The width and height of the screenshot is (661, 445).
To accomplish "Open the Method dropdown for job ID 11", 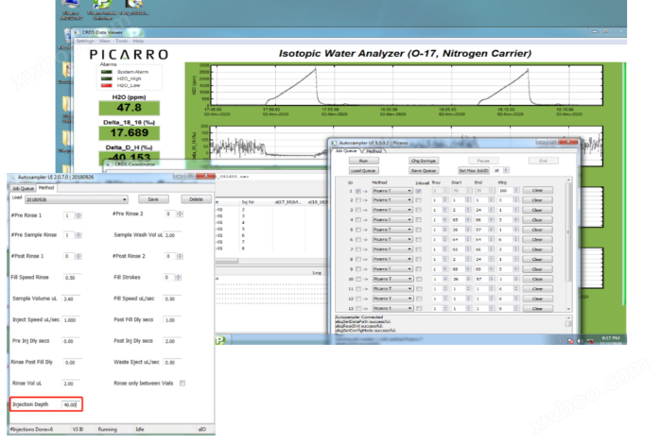I will point(392,289).
